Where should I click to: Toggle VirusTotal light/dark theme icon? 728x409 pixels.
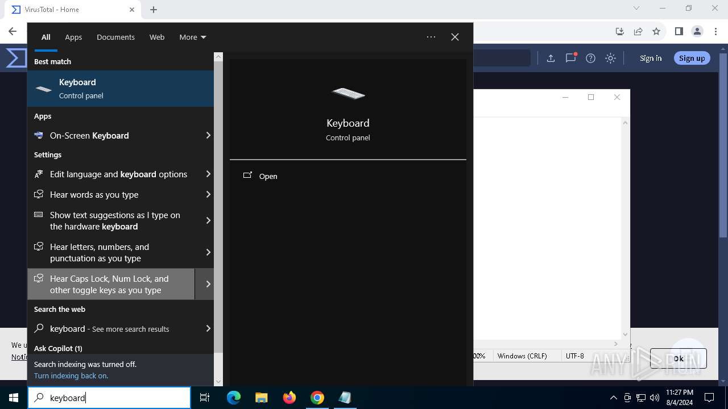[610, 58]
